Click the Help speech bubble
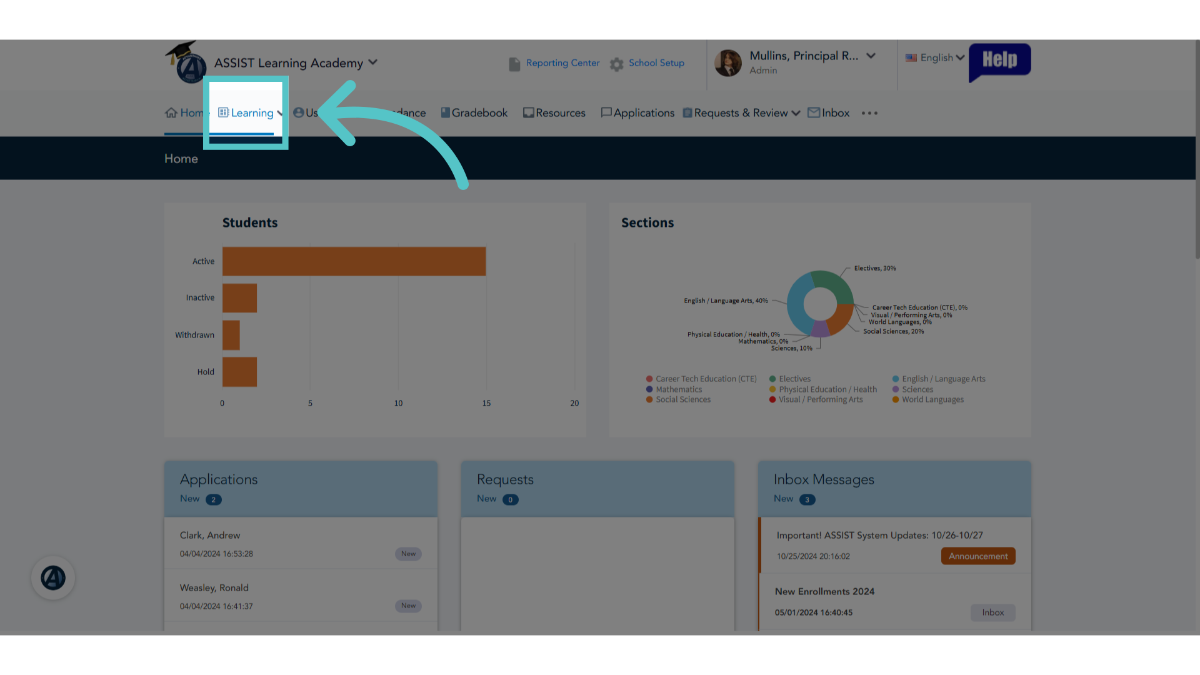The width and height of the screenshot is (1200, 675). [x=999, y=62]
